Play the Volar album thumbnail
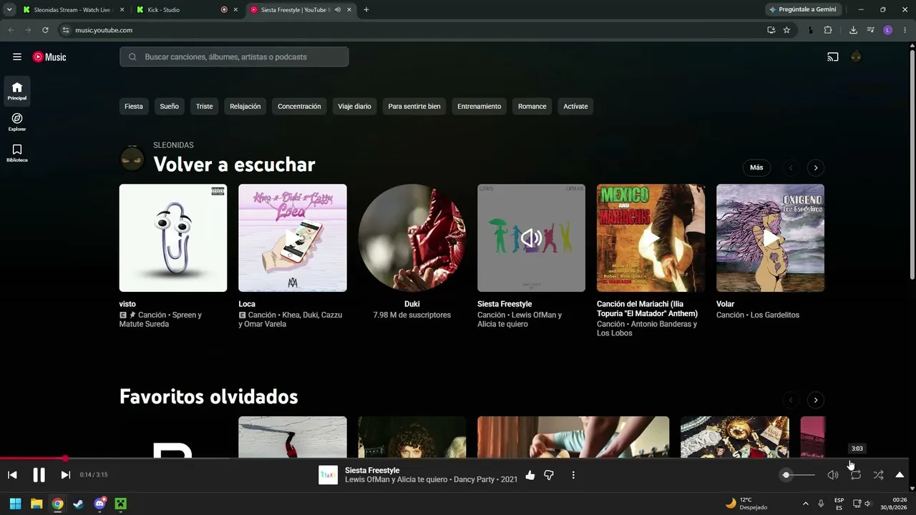Image resolution: width=916 pixels, height=515 pixels. [x=770, y=238]
